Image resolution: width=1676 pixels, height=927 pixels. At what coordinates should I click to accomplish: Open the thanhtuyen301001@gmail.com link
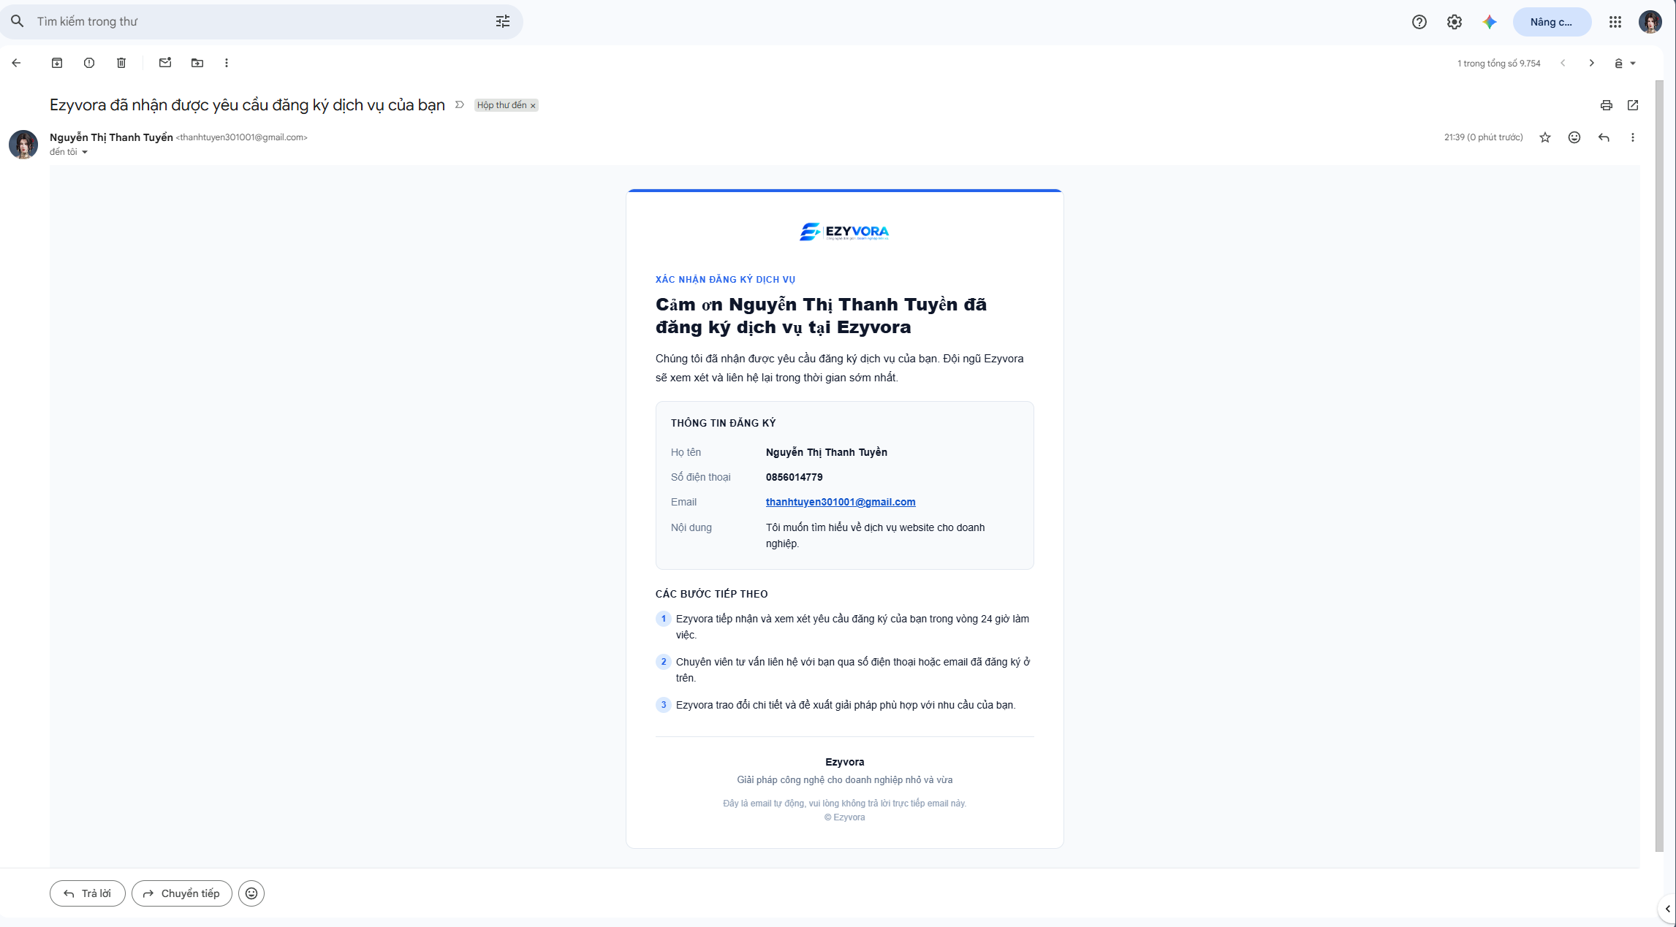[x=841, y=502]
